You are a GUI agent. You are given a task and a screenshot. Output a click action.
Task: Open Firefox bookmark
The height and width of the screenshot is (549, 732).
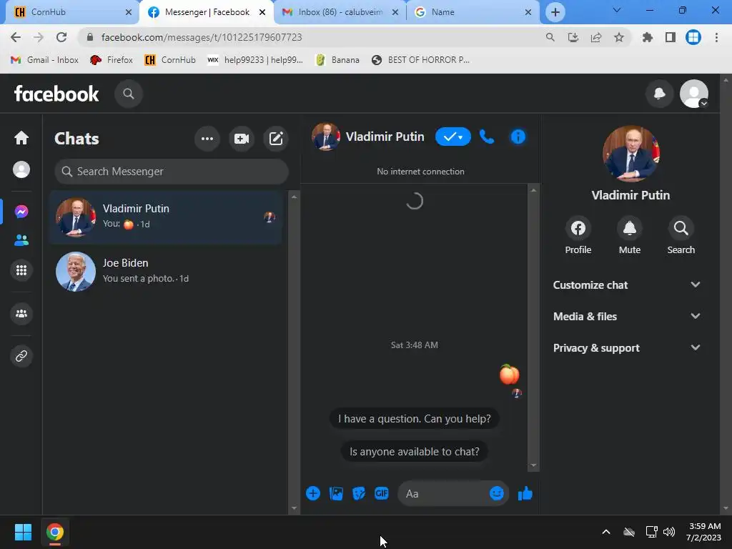(111, 60)
